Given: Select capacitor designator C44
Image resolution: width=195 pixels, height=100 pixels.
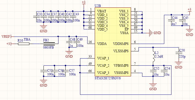Looking at the screenshot, I should 175,18.
